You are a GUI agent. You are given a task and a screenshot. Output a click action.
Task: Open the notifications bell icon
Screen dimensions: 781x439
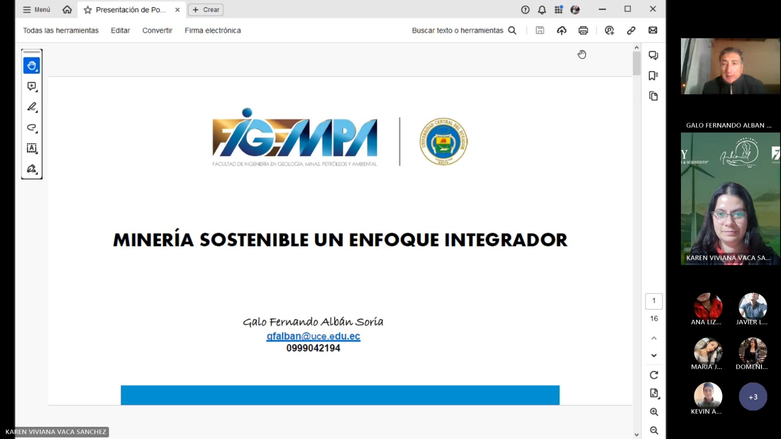[542, 10]
